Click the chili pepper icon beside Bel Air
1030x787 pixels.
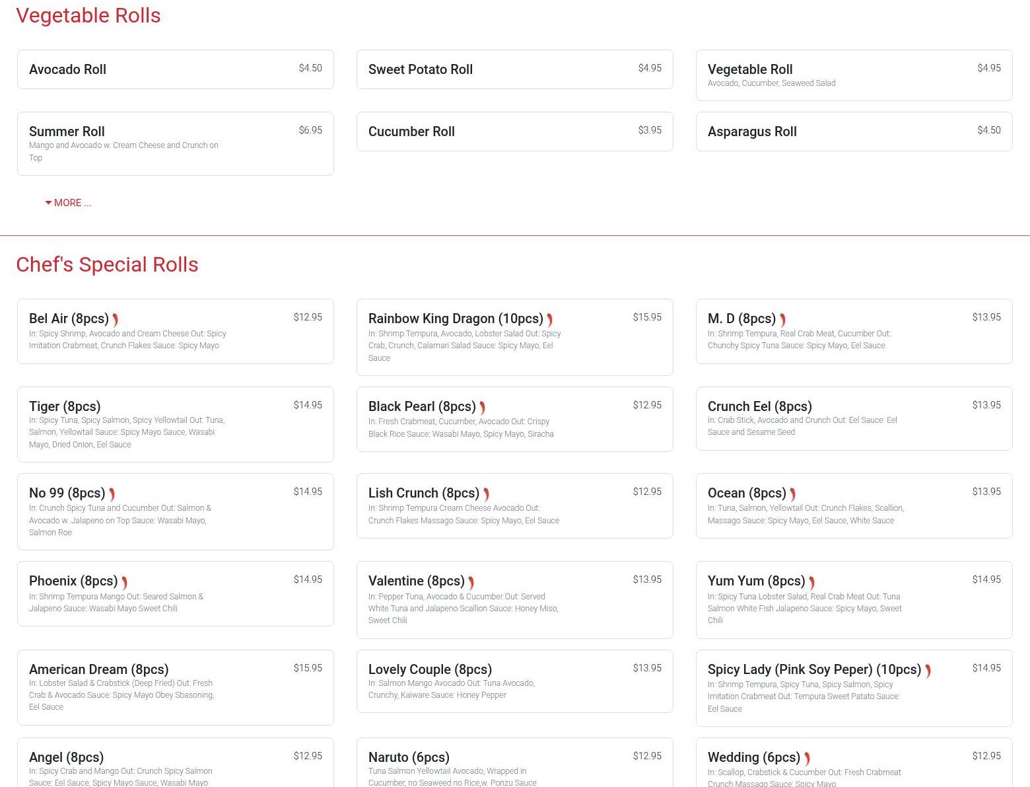click(115, 320)
